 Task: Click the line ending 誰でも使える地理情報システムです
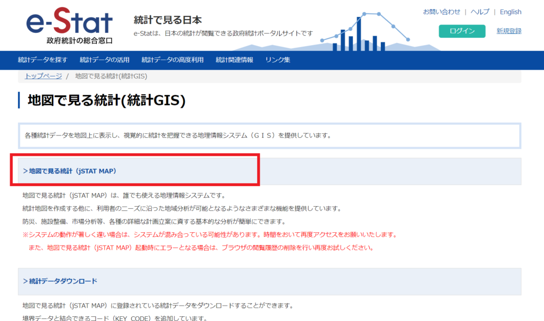click(125, 196)
